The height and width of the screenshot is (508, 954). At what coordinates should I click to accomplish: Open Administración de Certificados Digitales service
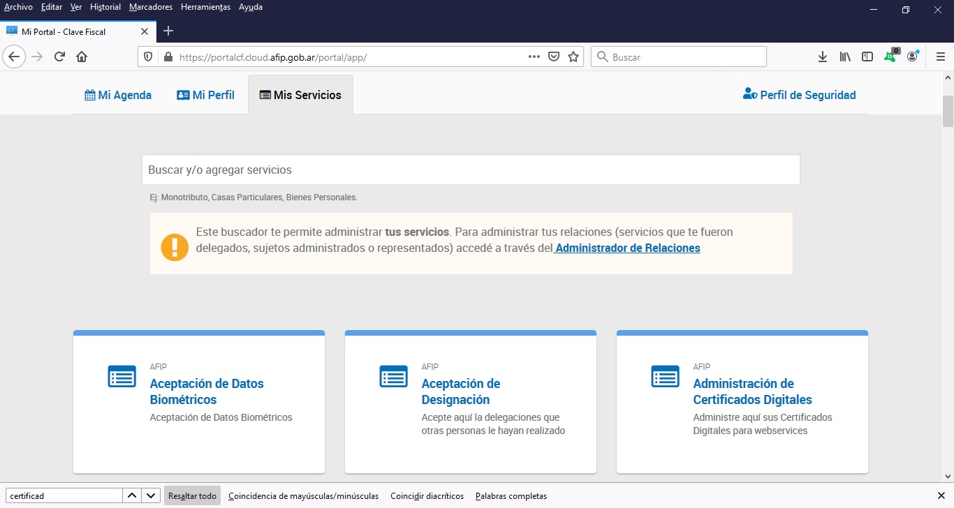(752, 391)
